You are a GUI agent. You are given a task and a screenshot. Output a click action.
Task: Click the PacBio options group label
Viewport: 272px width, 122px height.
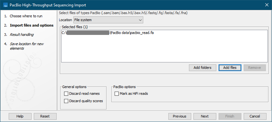pos(124,87)
